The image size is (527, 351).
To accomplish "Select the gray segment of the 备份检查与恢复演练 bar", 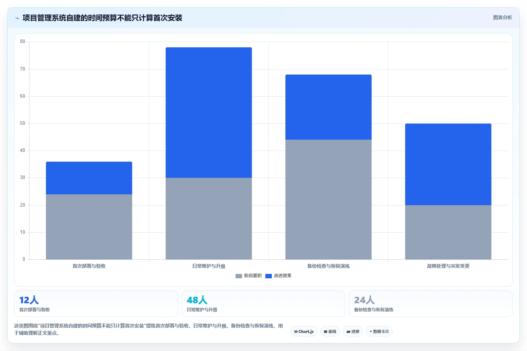I will (x=328, y=200).
